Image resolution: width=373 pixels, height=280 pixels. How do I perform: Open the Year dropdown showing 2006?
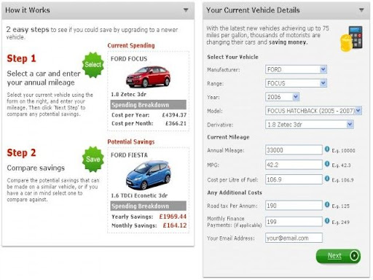pyautogui.click(x=282, y=97)
